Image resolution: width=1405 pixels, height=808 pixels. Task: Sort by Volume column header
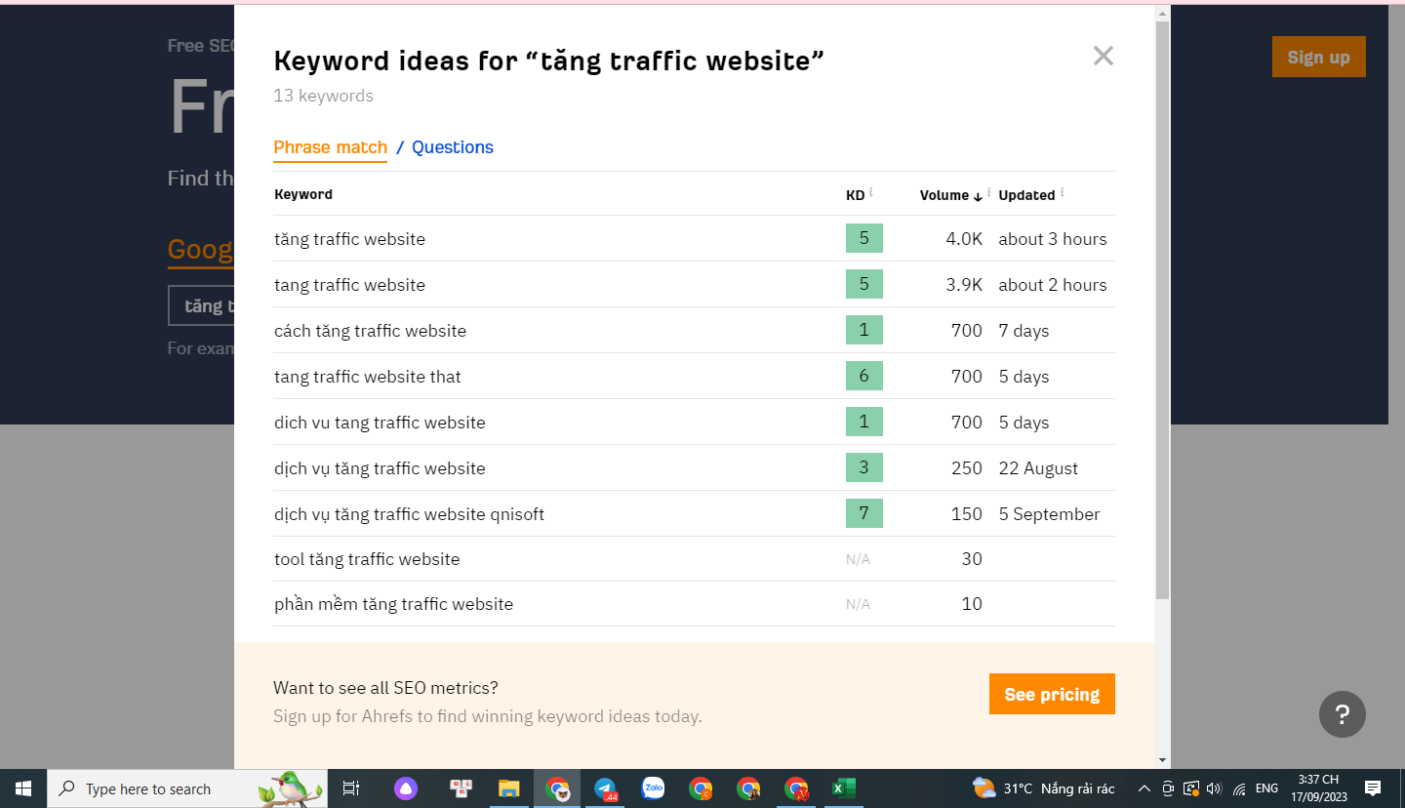[950, 195]
